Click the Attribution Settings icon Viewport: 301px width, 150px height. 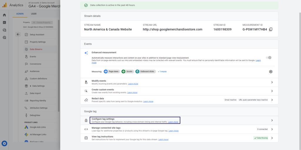26,108
